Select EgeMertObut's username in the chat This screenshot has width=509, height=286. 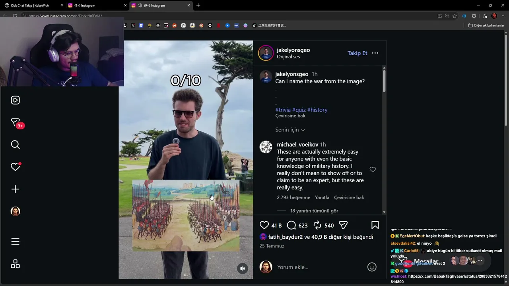tap(412, 236)
